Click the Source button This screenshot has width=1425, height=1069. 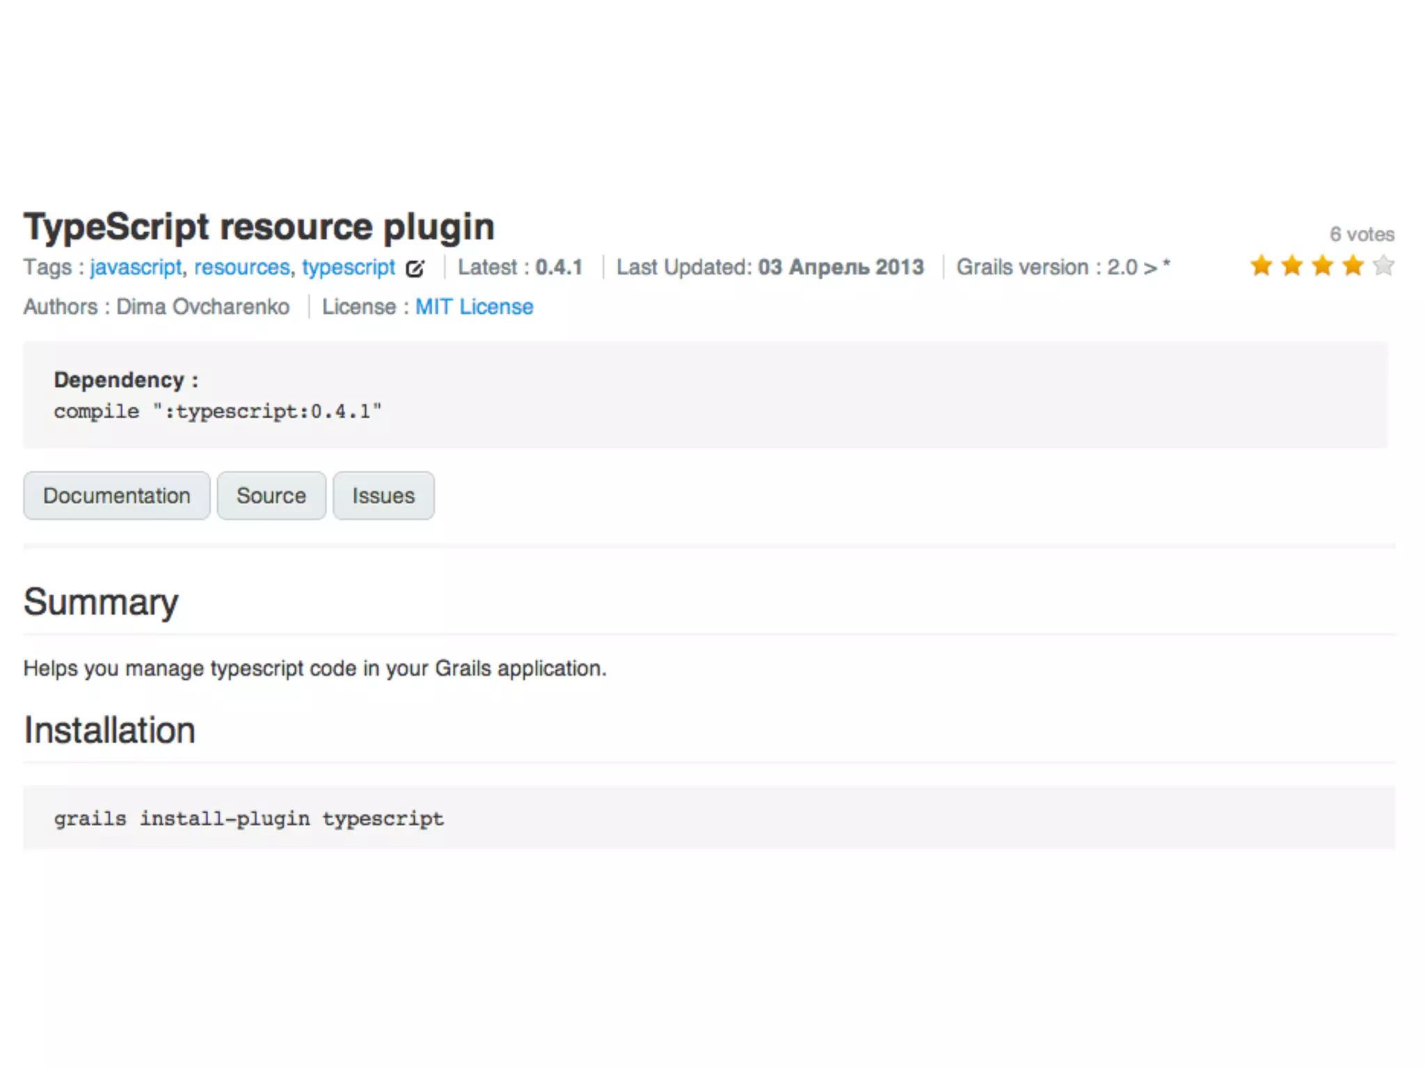pos(271,496)
